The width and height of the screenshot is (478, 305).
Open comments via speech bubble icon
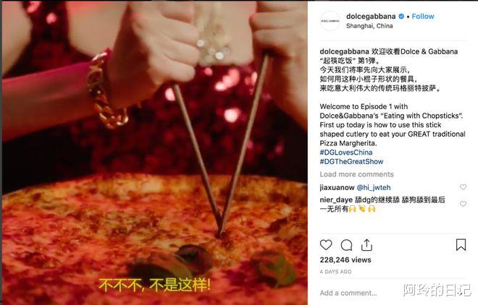click(x=347, y=245)
